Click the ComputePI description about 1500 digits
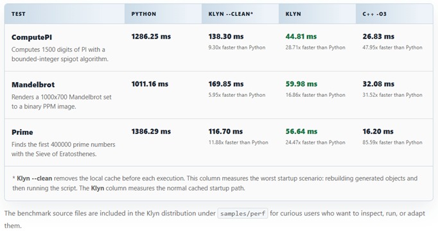438x231 pixels. (x=60, y=55)
